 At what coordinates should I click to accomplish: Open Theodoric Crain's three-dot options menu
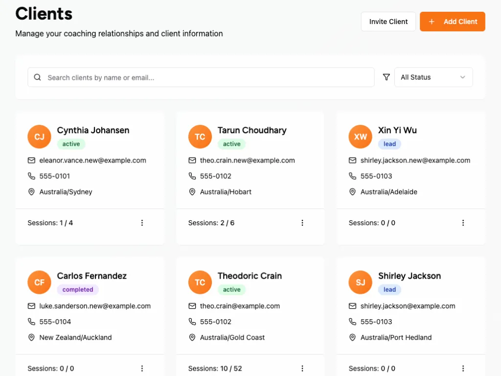[x=302, y=368]
